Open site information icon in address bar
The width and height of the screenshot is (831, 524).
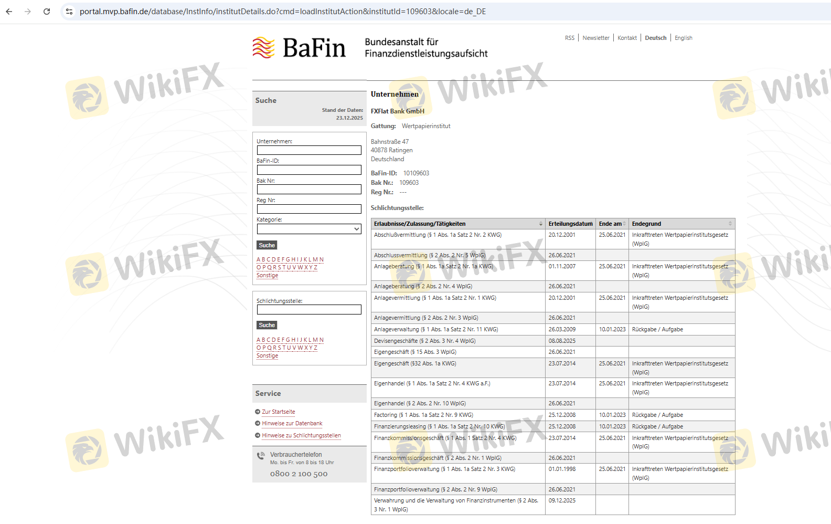pos(69,12)
